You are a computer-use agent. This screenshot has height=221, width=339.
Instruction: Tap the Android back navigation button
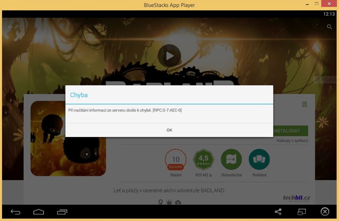pyautogui.click(x=16, y=212)
